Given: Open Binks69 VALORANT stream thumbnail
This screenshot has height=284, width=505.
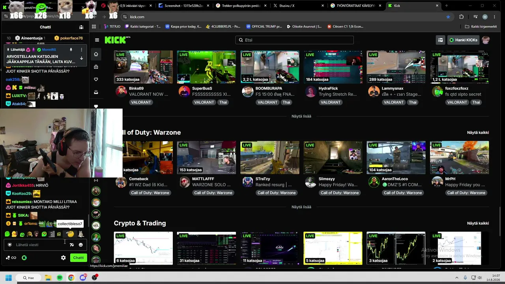Looking at the screenshot, I should (x=143, y=67).
